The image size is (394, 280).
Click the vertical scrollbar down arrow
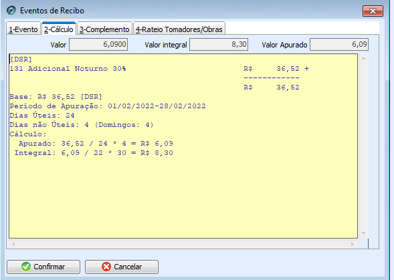pyautogui.click(x=363, y=233)
